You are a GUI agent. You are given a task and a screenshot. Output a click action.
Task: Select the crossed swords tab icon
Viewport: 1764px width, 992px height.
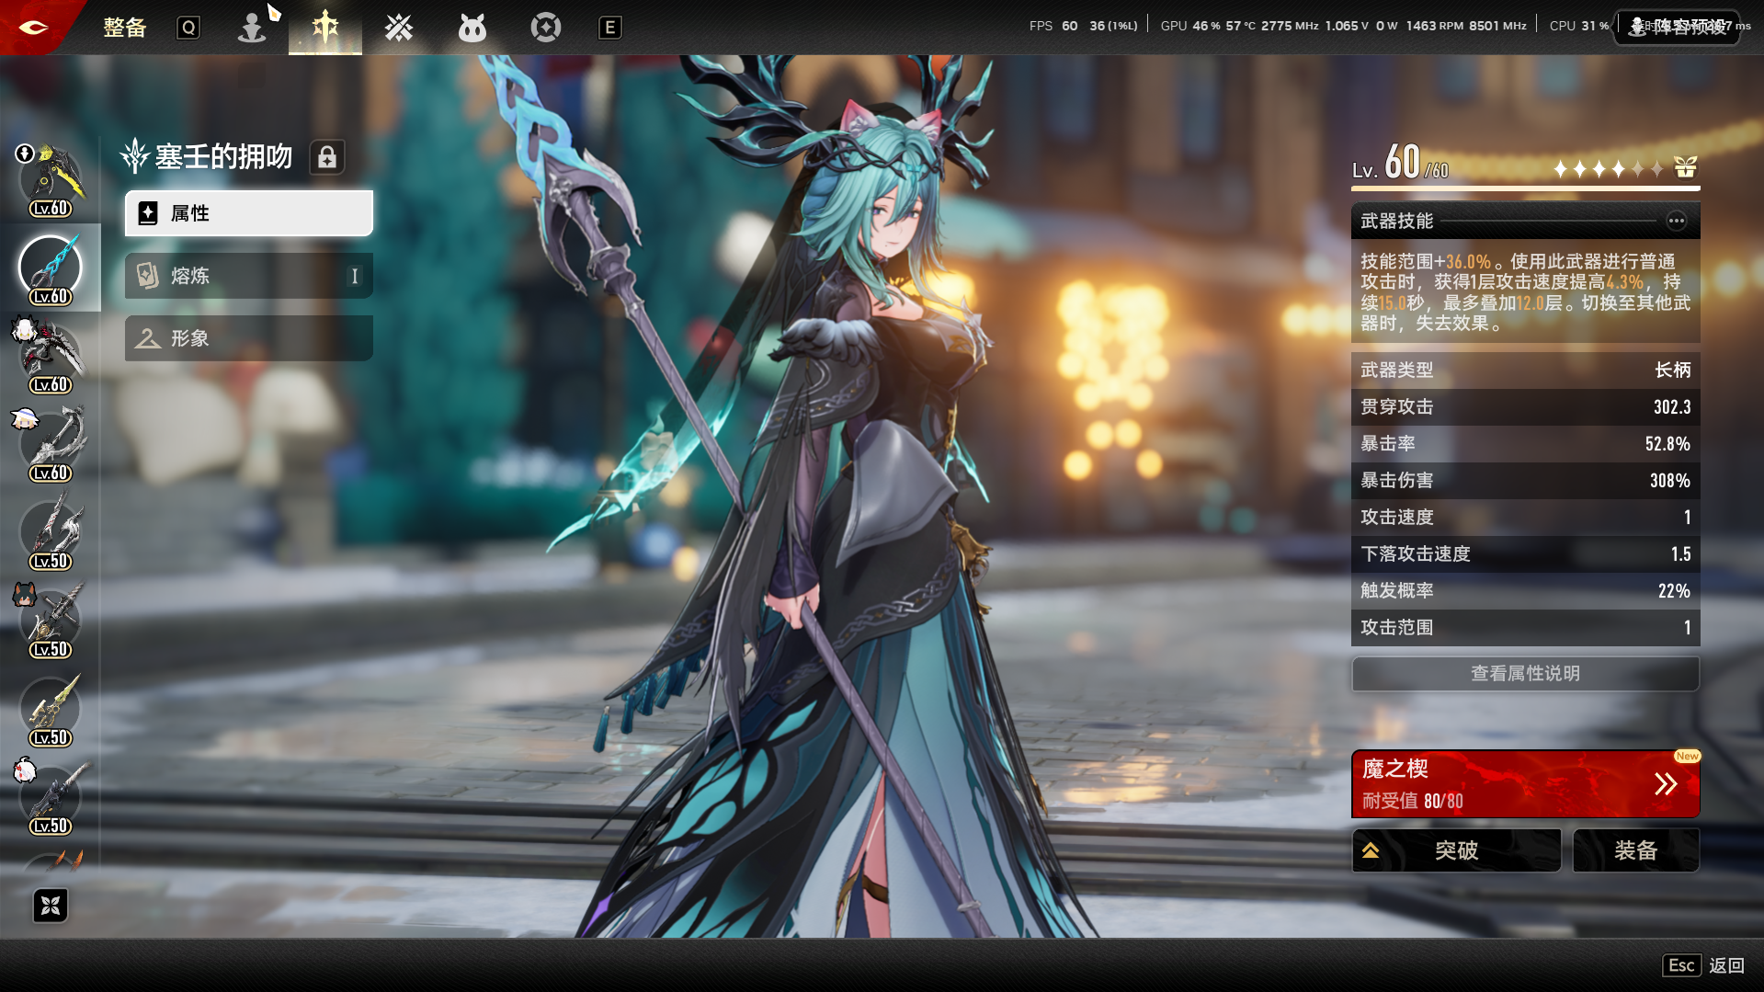[398, 29]
